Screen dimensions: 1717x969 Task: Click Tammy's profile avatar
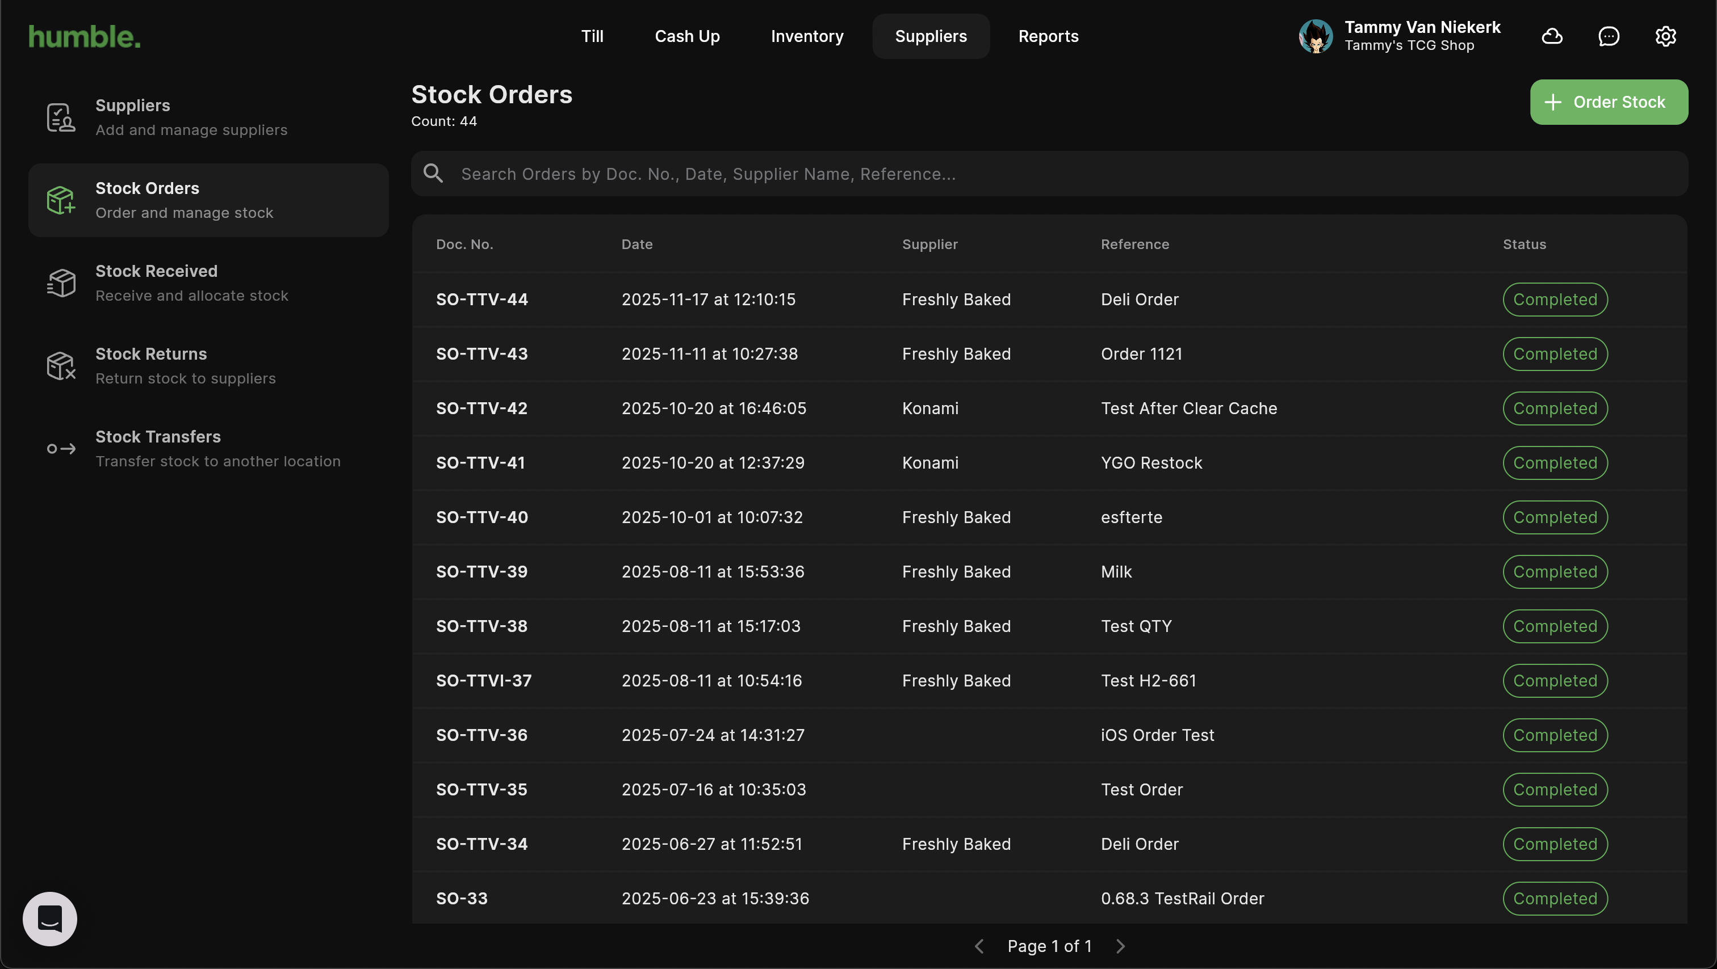1315,36
